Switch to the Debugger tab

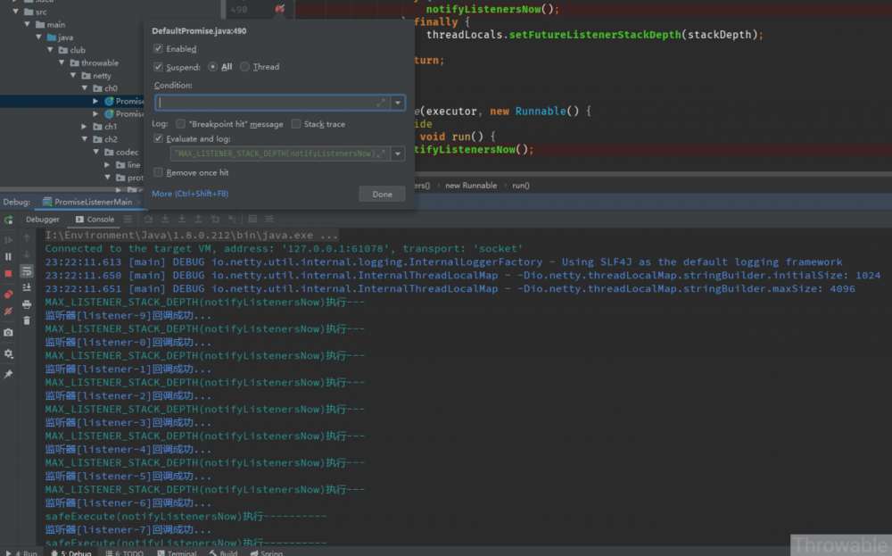click(x=43, y=220)
